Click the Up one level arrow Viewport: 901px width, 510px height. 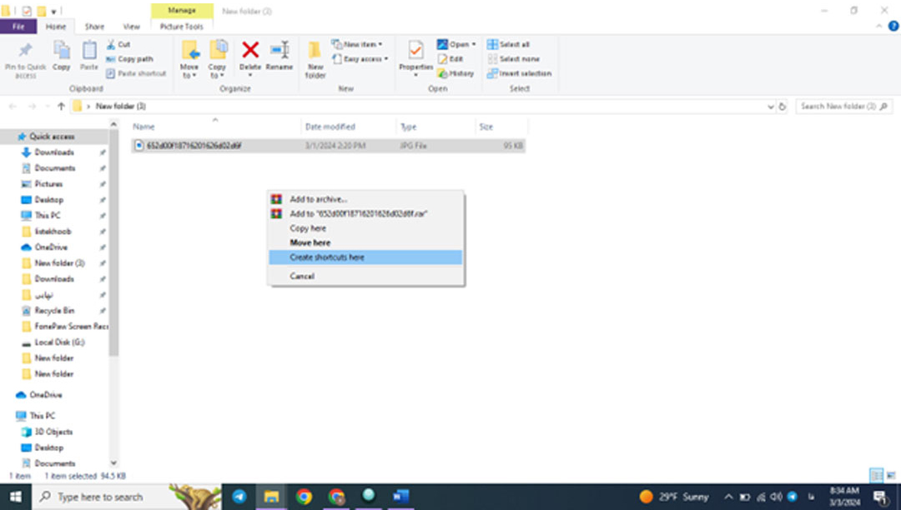[x=61, y=107]
